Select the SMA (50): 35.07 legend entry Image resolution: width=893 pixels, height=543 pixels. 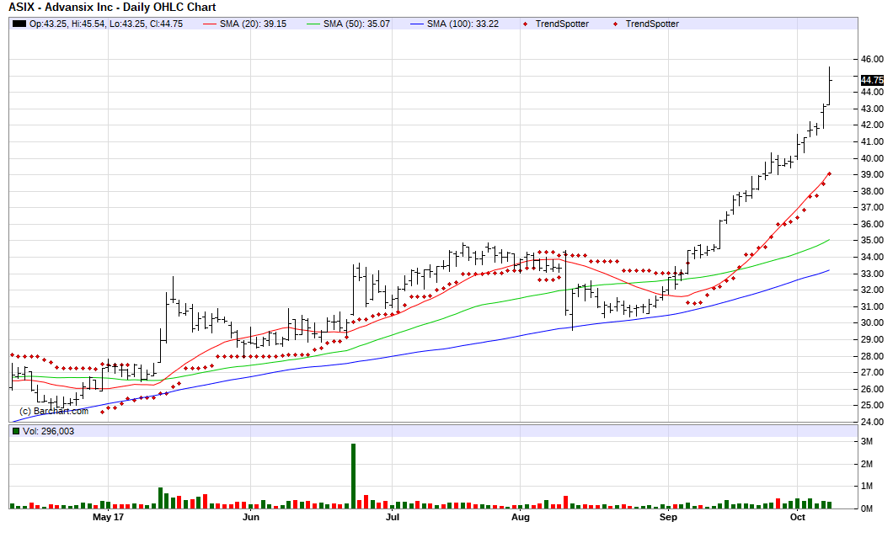pos(349,24)
